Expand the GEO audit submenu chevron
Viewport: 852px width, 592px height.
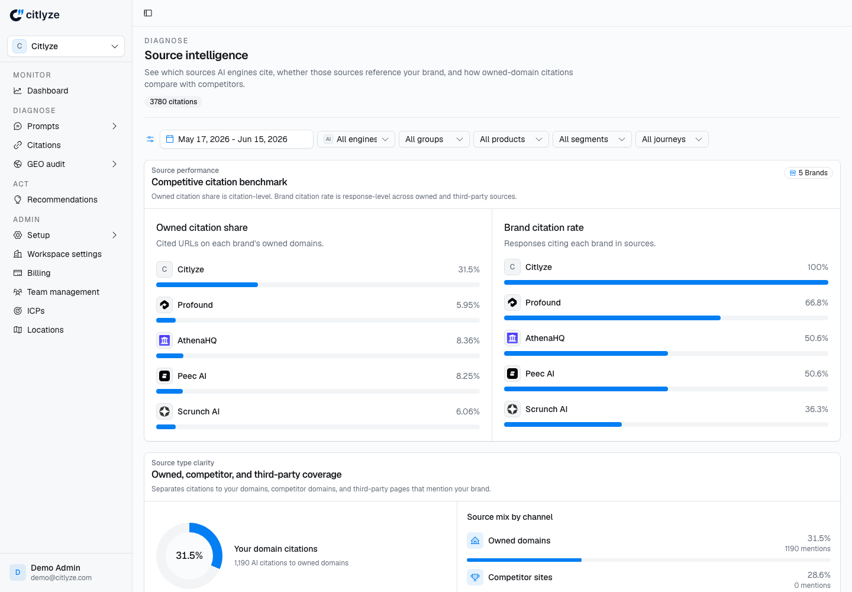click(x=114, y=164)
